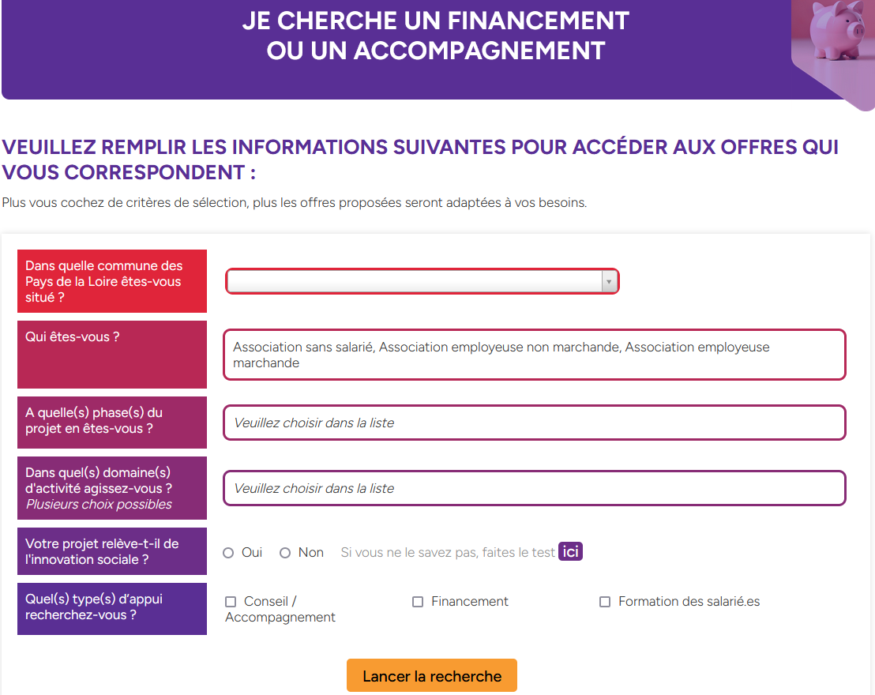Expand the project phase selection list
The width and height of the screenshot is (875, 695).
click(535, 423)
